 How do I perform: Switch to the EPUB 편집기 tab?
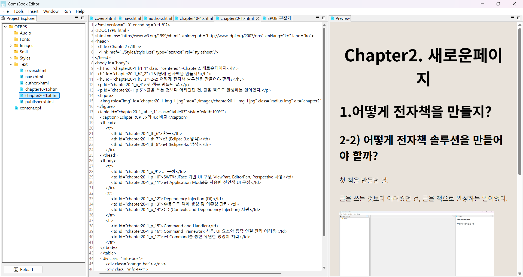(x=277, y=18)
